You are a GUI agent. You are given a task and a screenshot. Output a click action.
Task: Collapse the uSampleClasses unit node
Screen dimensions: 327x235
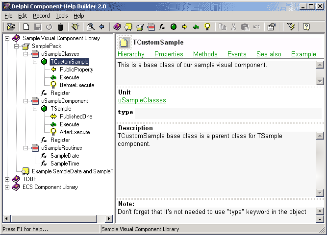point(26,54)
